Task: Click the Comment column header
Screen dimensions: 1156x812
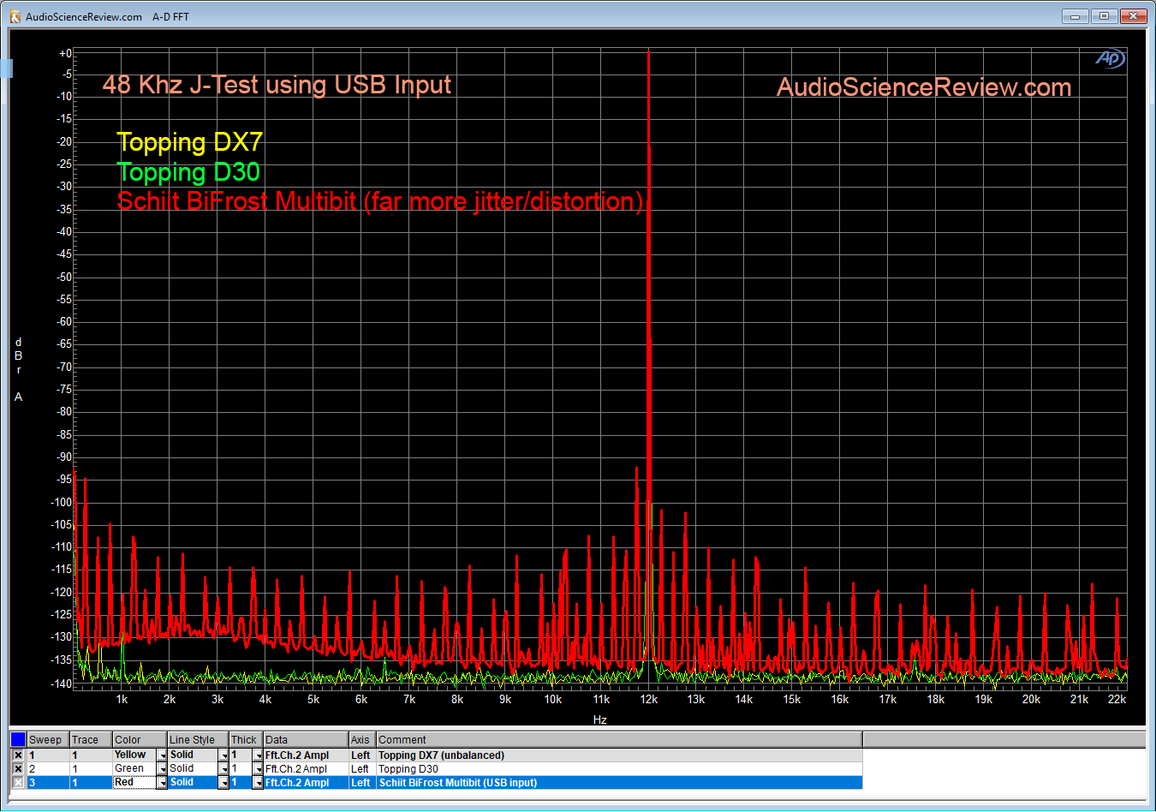Action: tap(619, 740)
